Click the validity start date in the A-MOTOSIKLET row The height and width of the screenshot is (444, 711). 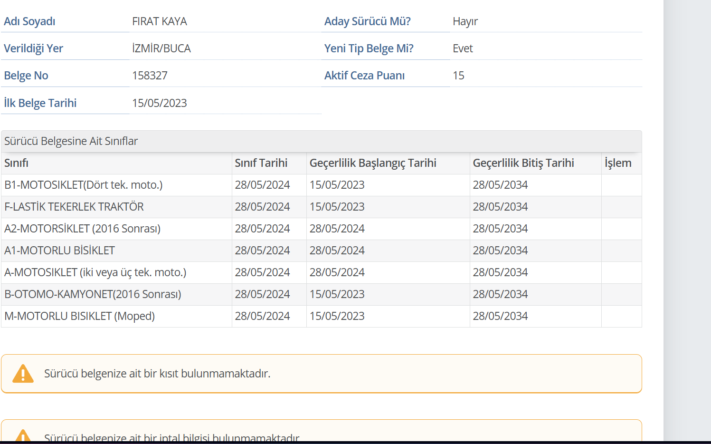coord(337,272)
